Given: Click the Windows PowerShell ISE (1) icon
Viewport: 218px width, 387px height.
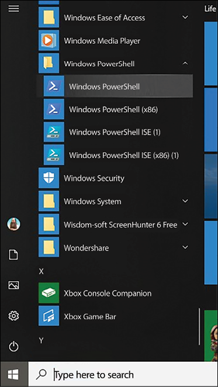Looking at the screenshot, I should 54,132.
